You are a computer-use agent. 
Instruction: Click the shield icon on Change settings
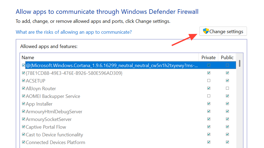pos(206,31)
